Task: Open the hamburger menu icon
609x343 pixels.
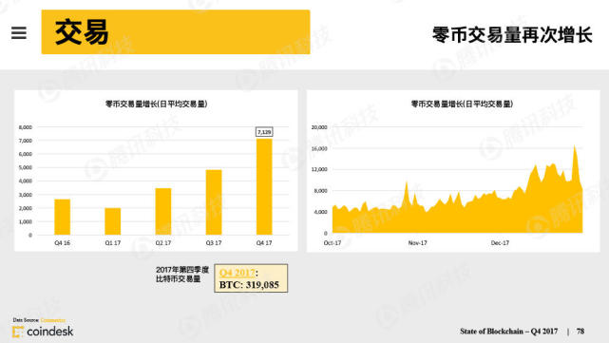Action: pos(19,33)
